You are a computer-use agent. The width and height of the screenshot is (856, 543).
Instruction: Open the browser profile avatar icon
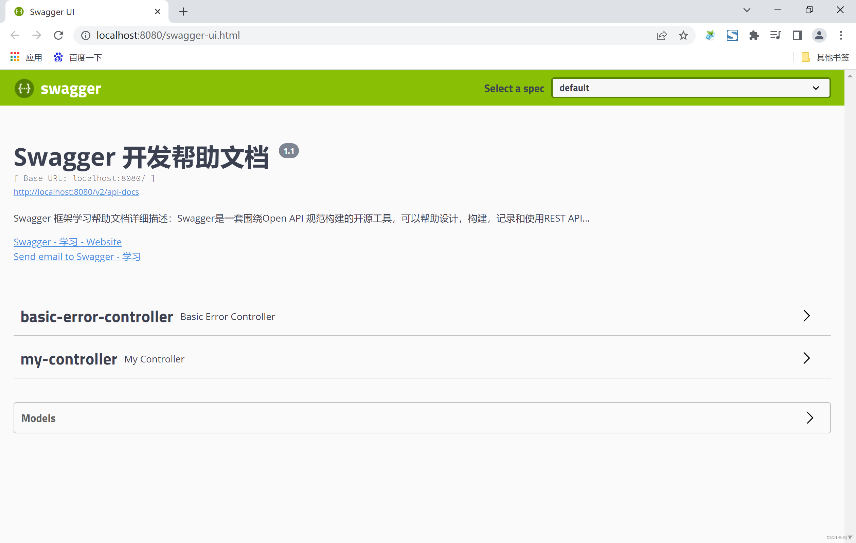point(819,35)
